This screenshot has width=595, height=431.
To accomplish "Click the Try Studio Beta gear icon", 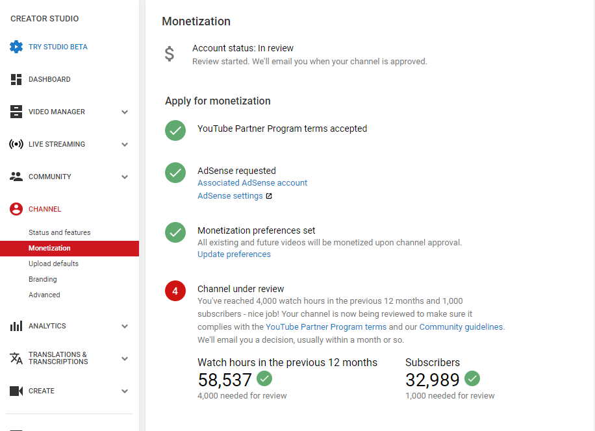I will pos(16,47).
